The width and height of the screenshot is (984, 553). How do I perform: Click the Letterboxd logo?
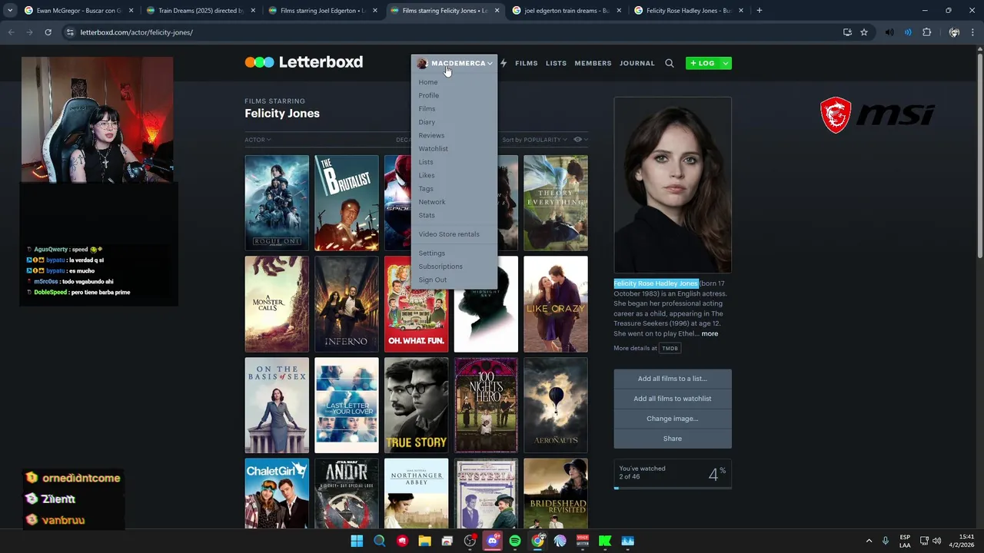pos(304,62)
